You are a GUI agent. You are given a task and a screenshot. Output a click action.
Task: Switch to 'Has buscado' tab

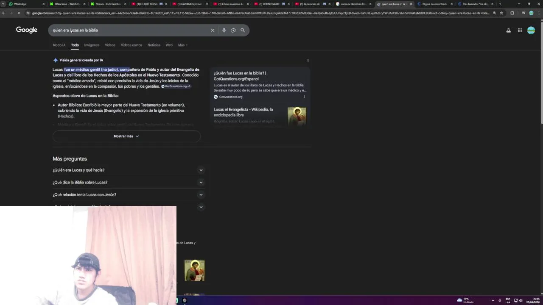click(475, 4)
